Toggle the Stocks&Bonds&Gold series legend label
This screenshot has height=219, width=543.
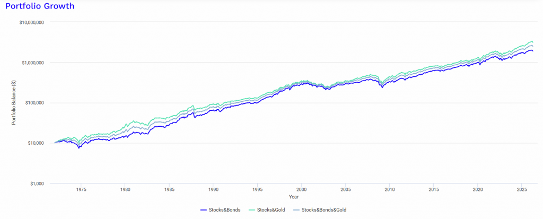pos(324,209)
